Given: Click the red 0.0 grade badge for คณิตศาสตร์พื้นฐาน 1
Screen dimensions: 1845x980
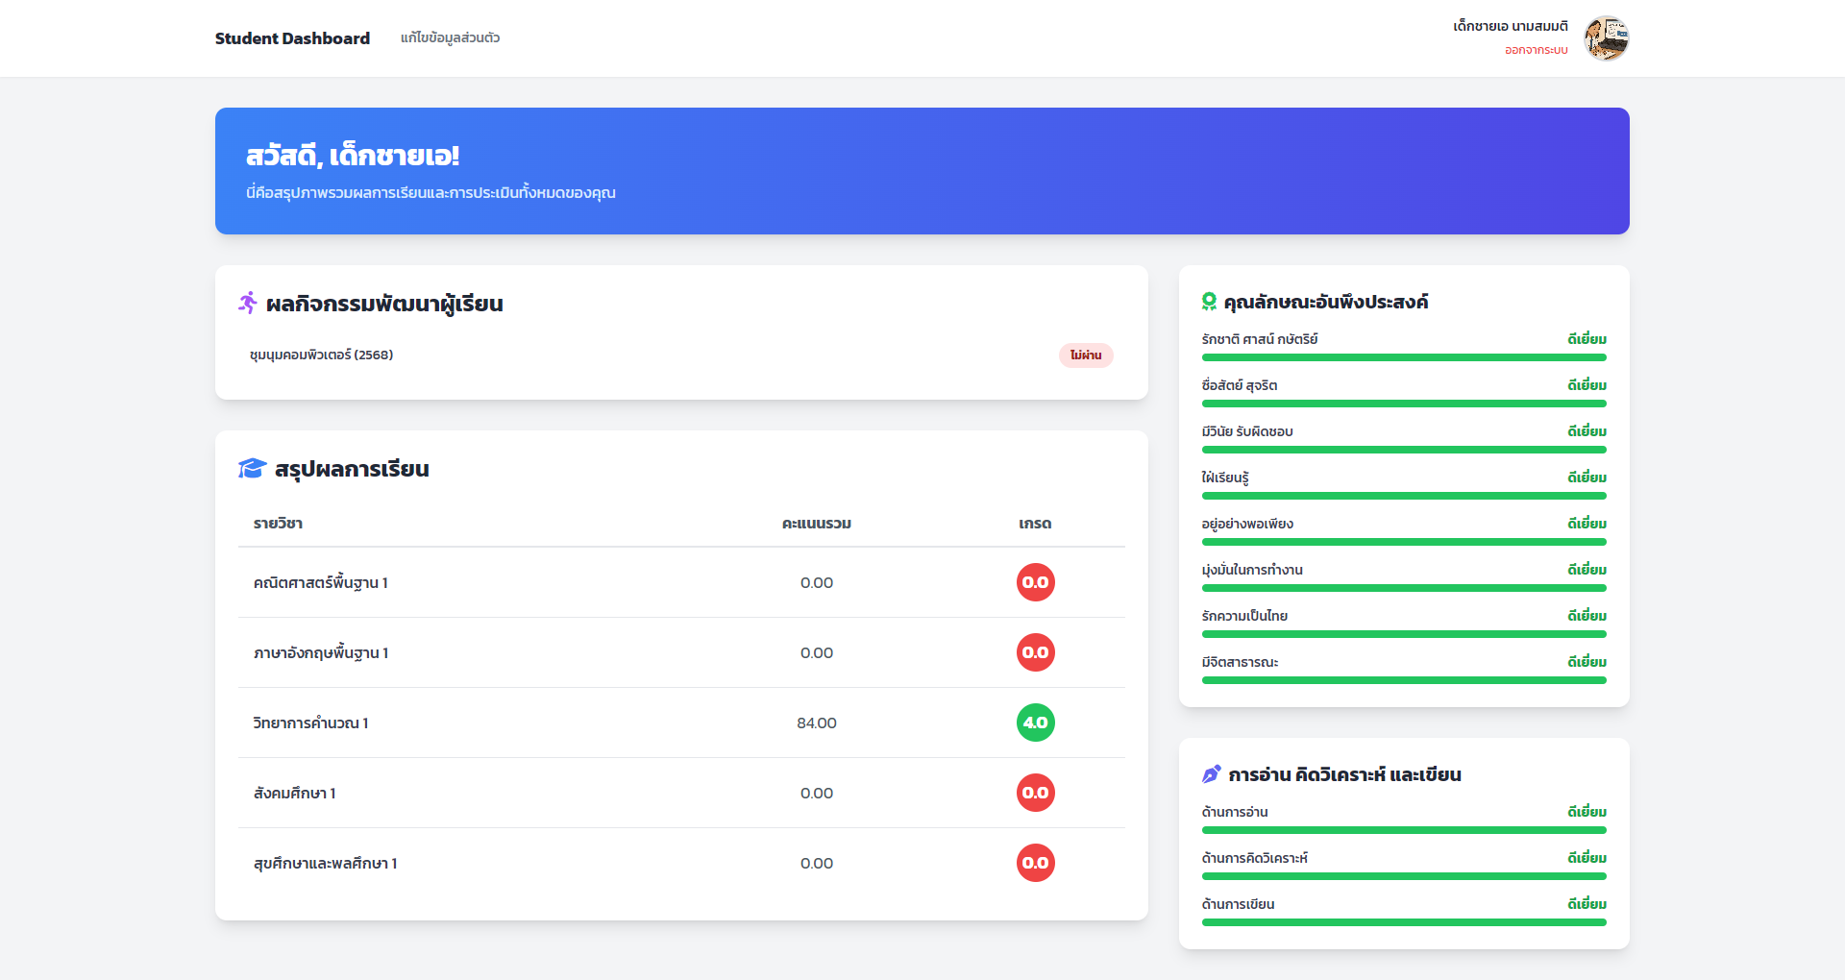Looking at the screenshot, I should 1035,582.
